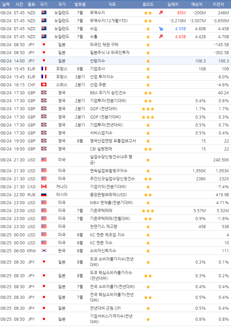Click the forecast value 238K
231x327 pixels.
pyautogui.click(x=201, y=179)
